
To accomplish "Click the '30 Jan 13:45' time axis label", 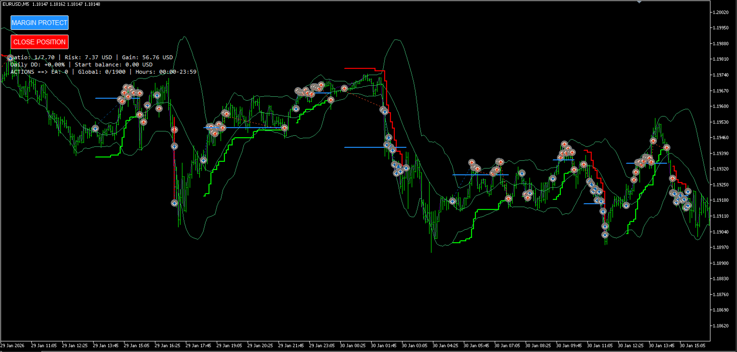I will pos(662,346).
